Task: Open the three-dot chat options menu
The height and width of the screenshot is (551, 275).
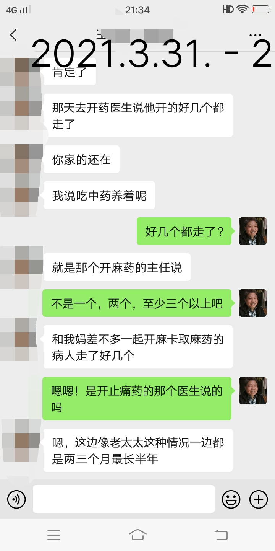Action: (x=255, y=35)
